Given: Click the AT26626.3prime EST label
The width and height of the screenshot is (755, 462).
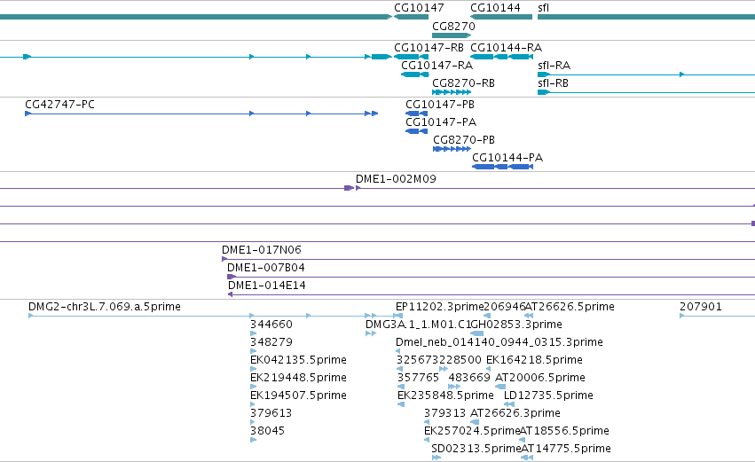Looking at the screenshot, I should pyautogui.click(x=515, y=413).
